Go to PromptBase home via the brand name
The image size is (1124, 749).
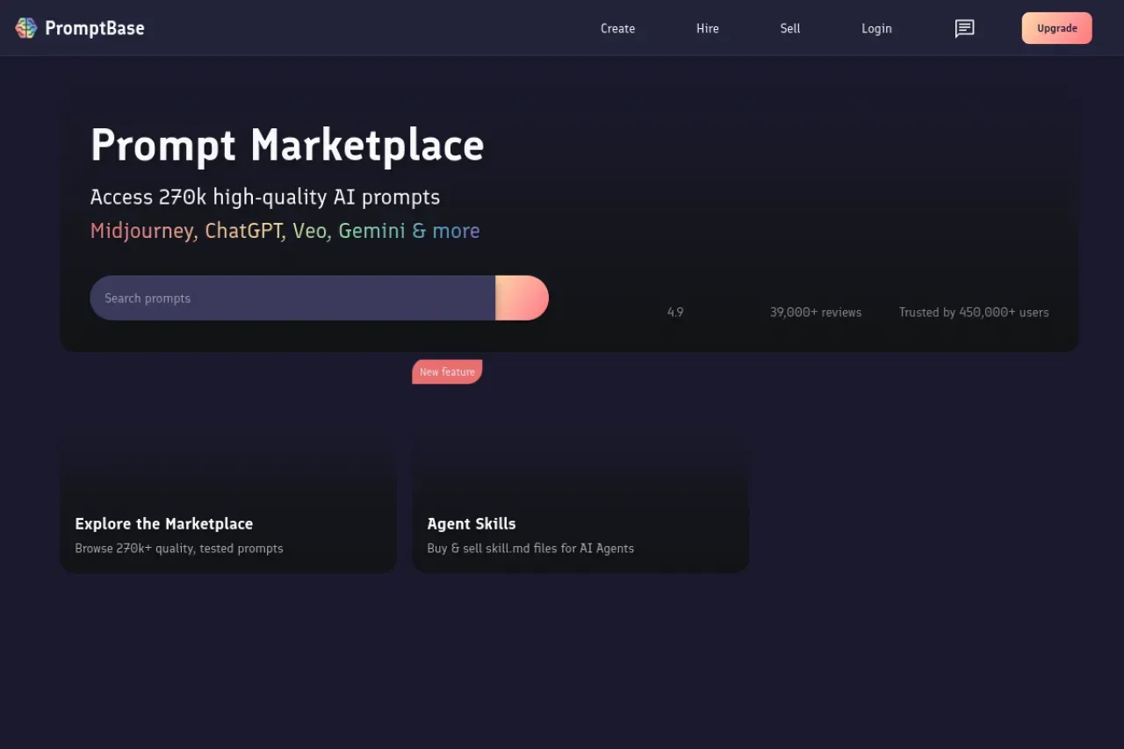(x=95, y=28)
